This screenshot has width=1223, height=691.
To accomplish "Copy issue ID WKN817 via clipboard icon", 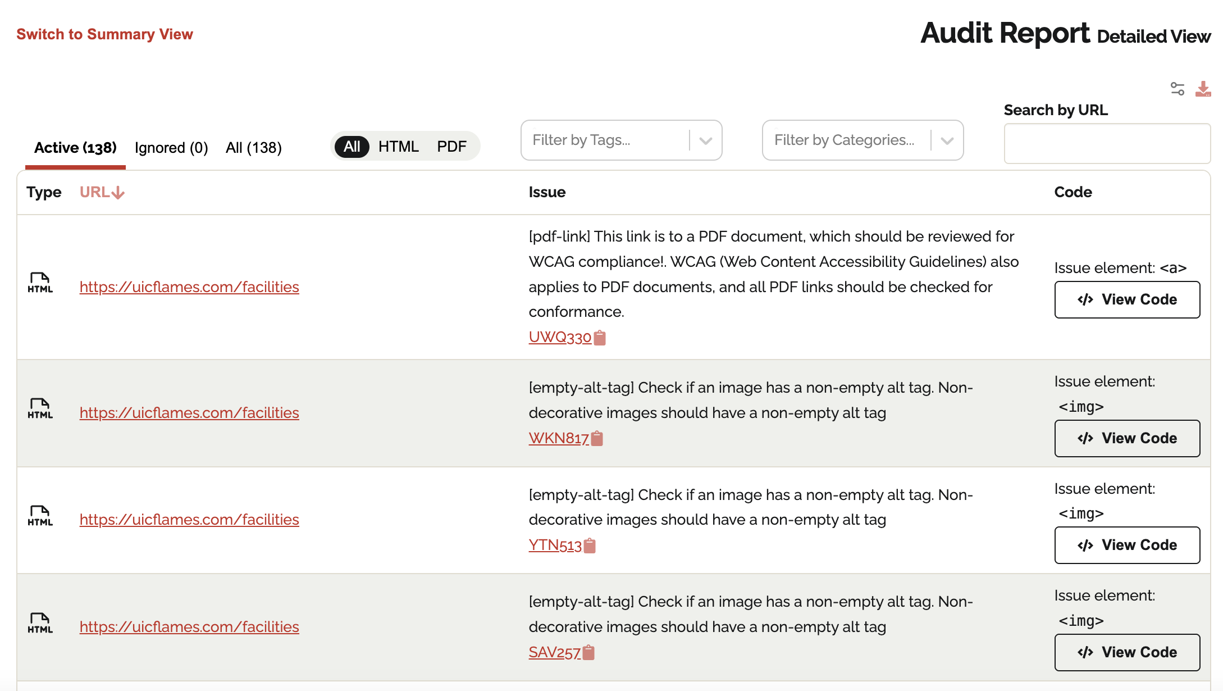I will point(597,438).
